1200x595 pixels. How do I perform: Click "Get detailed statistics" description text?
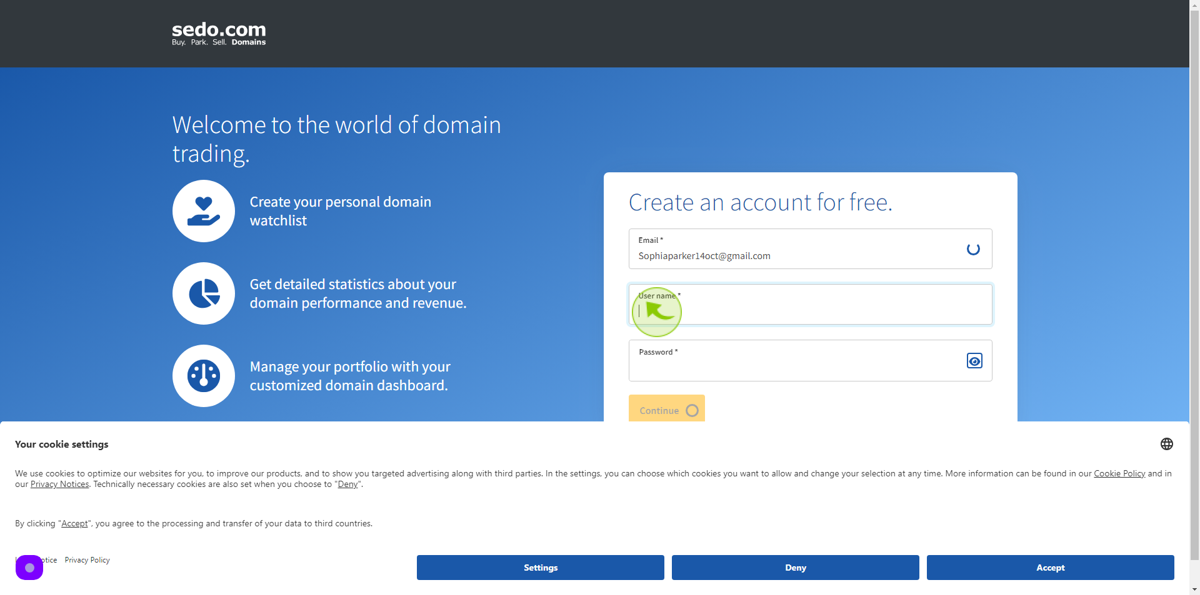point(358,293)
